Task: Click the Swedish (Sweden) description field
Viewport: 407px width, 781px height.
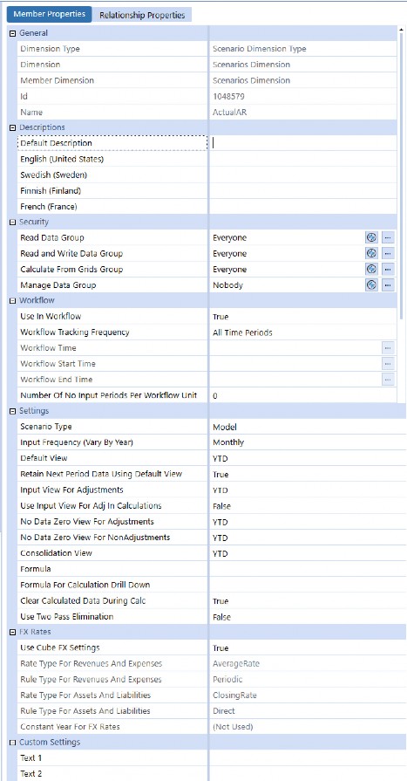Action: tap(302, 175)
